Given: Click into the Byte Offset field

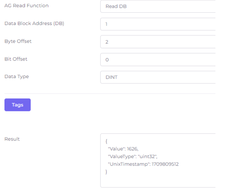Looking at the screenshot, I should coord(158,42).
